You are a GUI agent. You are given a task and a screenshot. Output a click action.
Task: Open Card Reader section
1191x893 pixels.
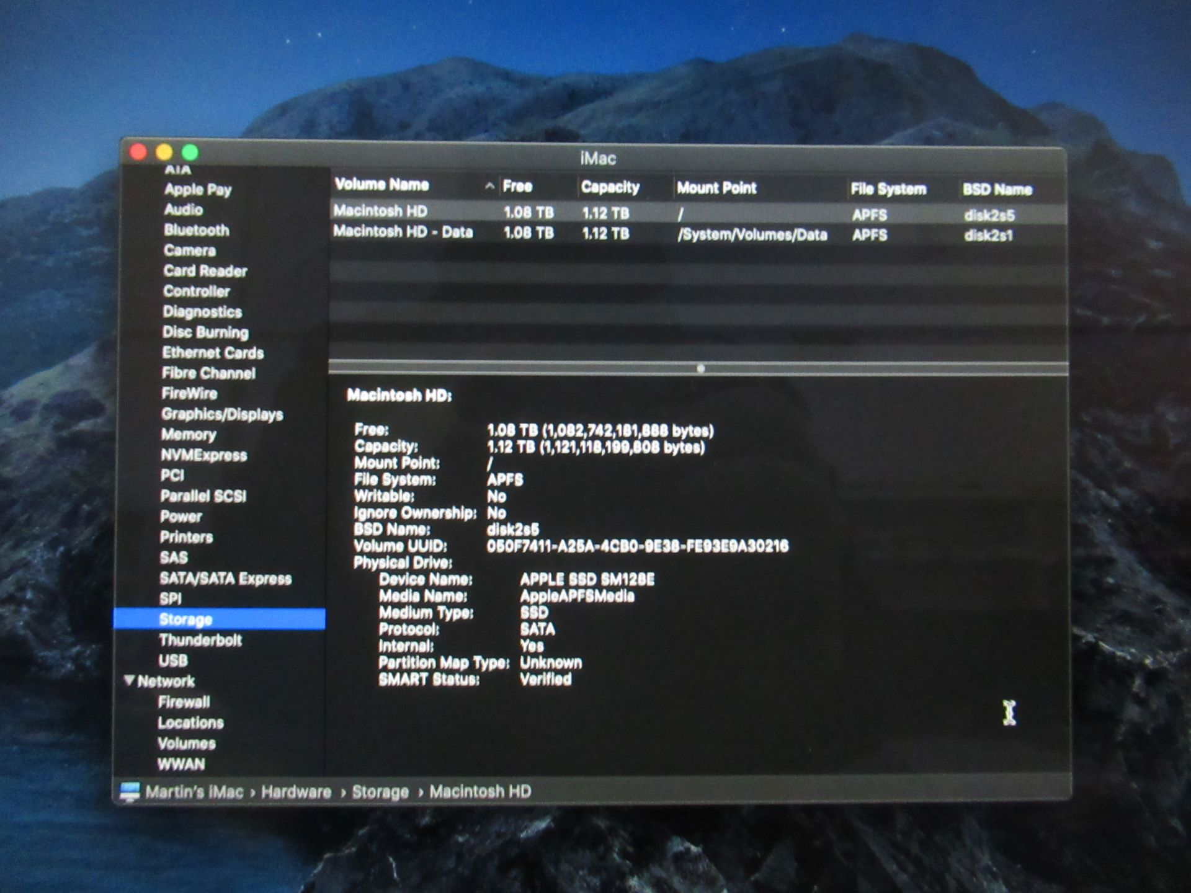click(x=205, y=271)
